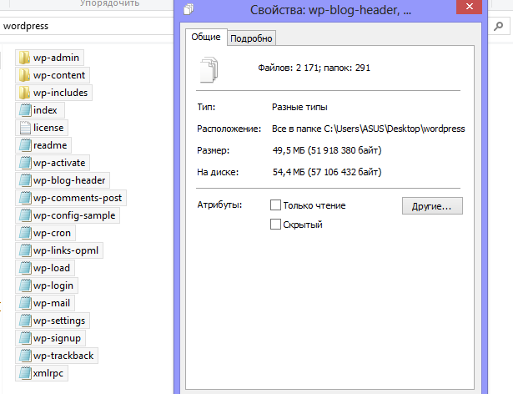513x394 pixels.
Task: Select the 'wp-settings' file name
Action: point(59,321)
